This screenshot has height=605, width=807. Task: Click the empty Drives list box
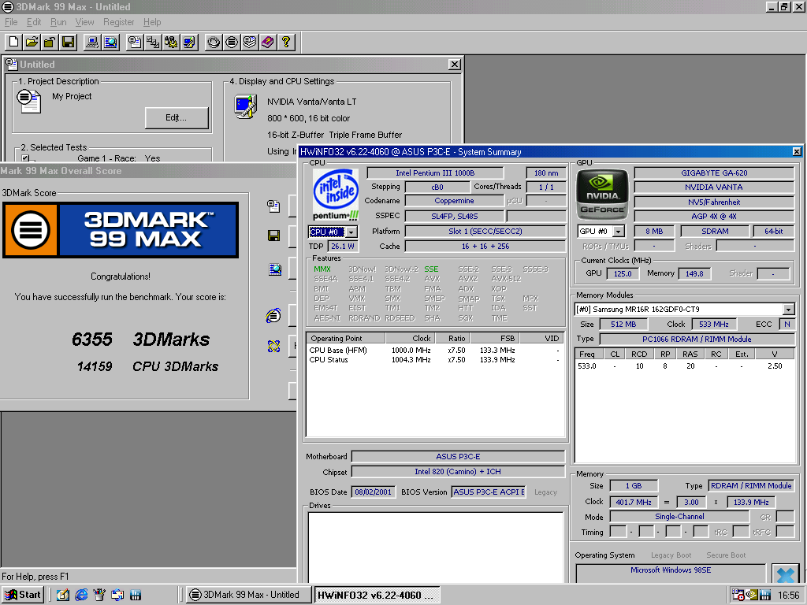[435, 547]
